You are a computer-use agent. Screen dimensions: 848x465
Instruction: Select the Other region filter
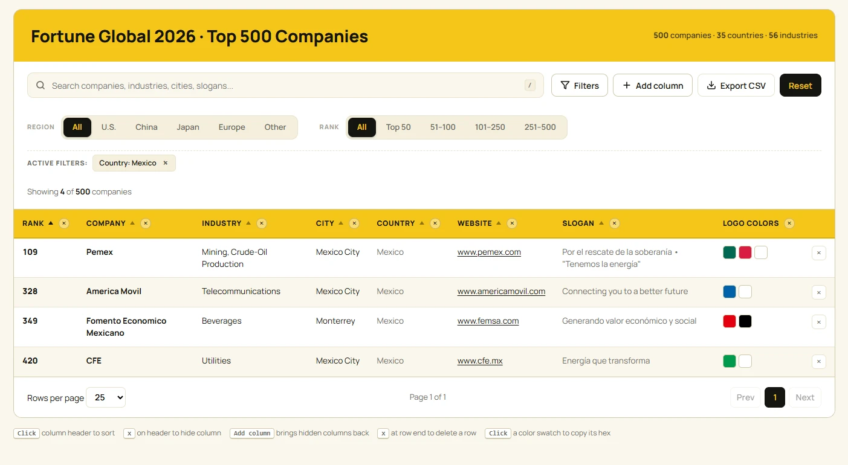click(x=275, y=127)
